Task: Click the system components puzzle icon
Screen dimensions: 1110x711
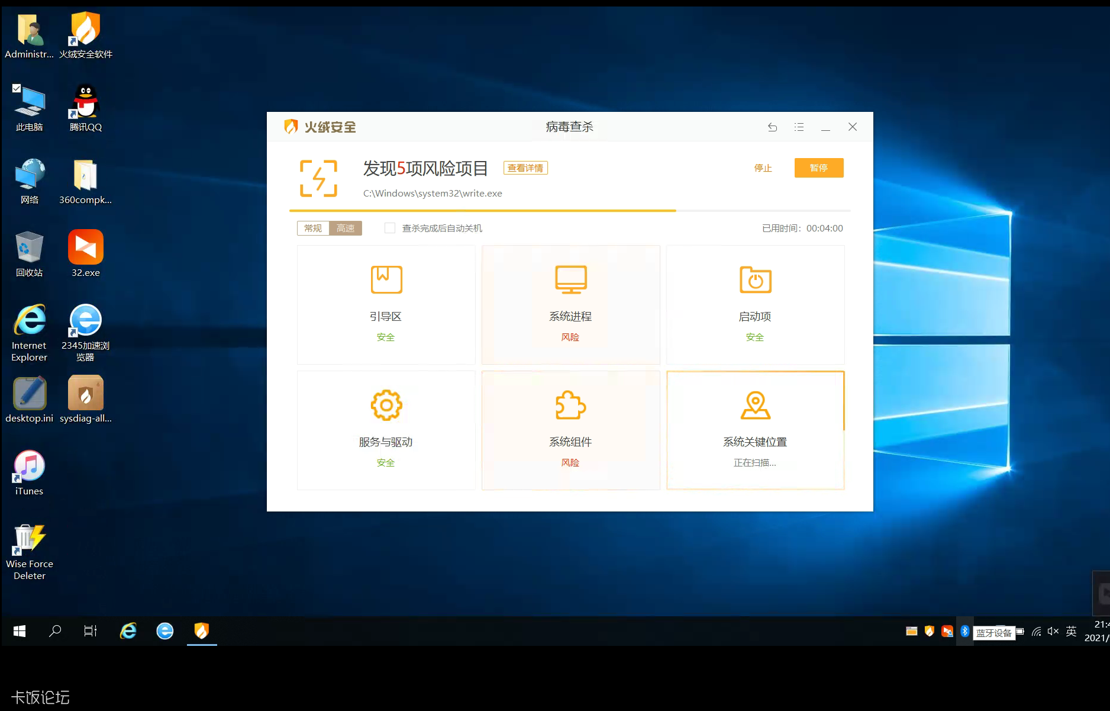Action: (x=571, y=406)
